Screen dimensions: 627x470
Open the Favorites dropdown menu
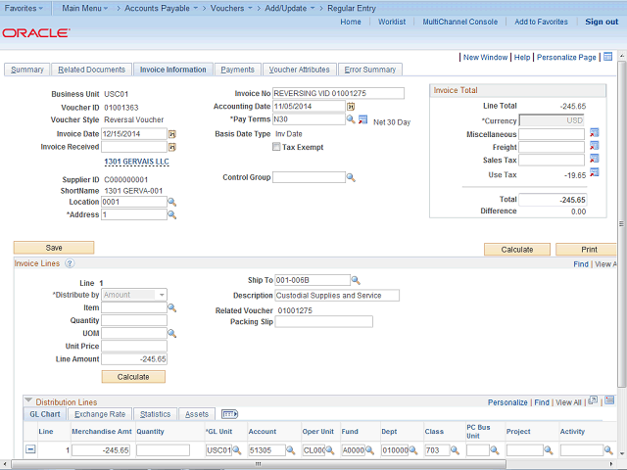pos(24,7)
